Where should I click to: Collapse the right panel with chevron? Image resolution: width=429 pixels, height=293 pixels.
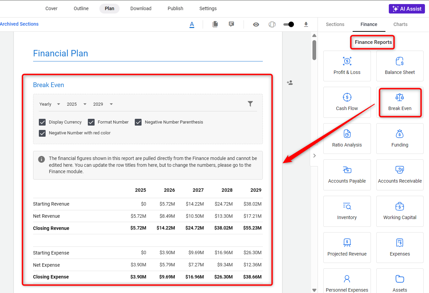pyautogui.click(x=314, y=156)
